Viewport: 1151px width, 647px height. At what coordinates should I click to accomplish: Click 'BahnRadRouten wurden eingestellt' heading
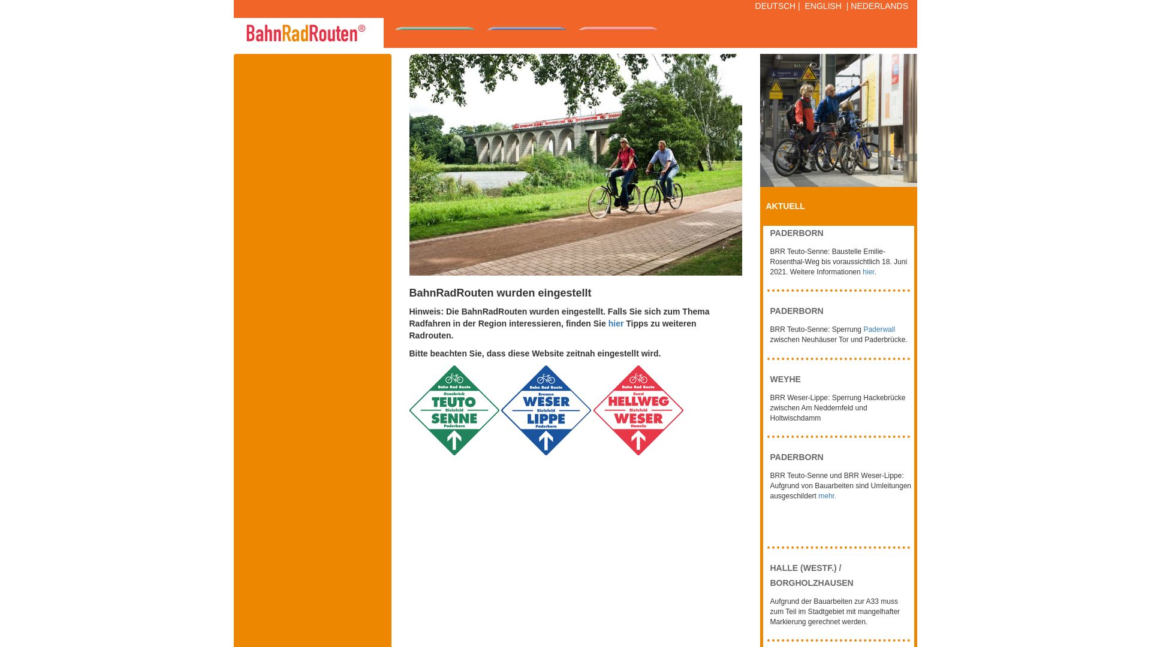pyautogui.click(x=500, y=293)
